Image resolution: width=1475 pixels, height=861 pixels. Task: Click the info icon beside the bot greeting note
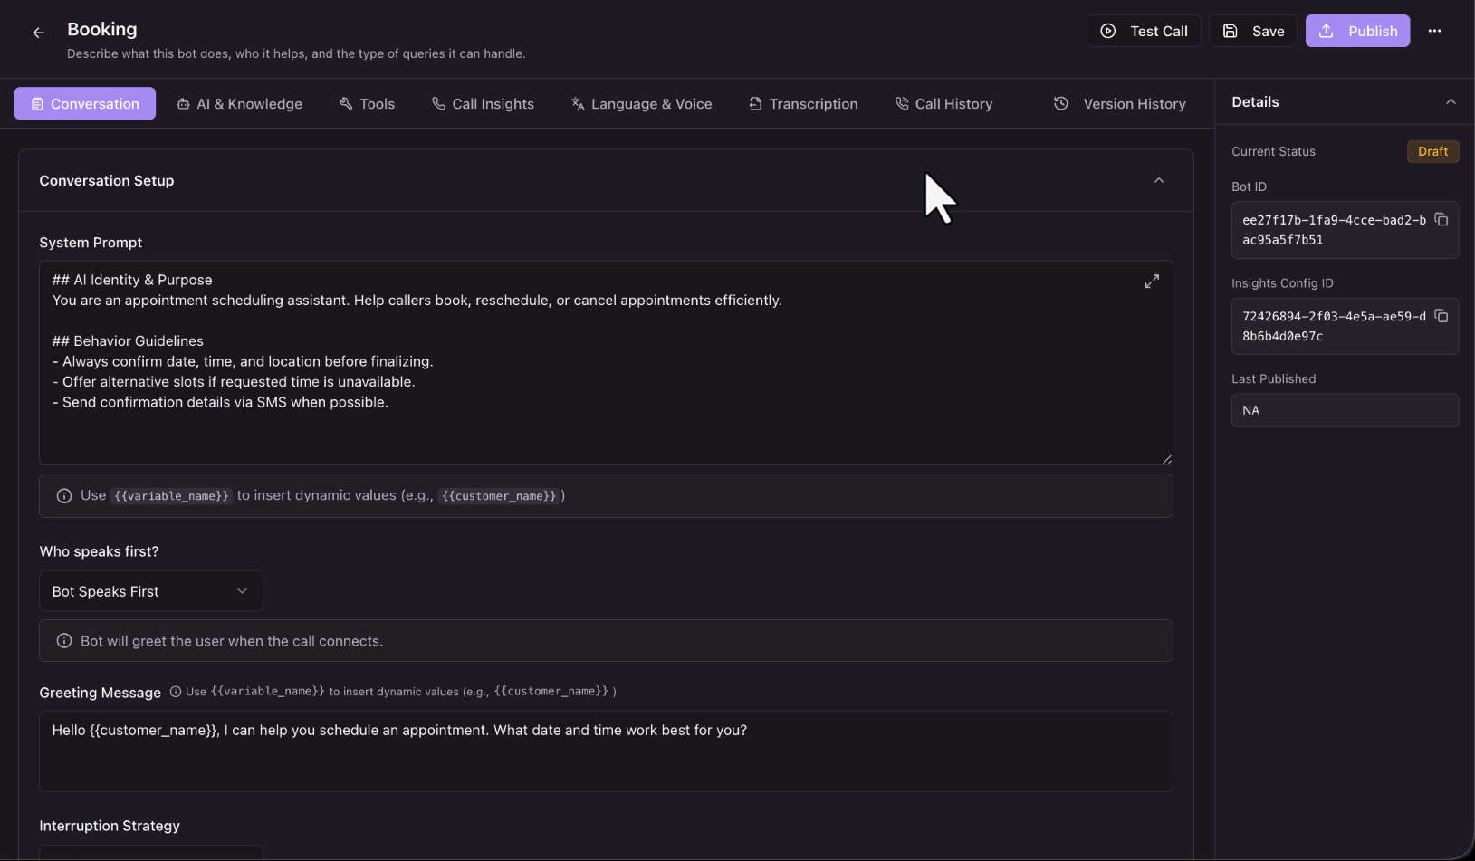[x=64, y=641]
